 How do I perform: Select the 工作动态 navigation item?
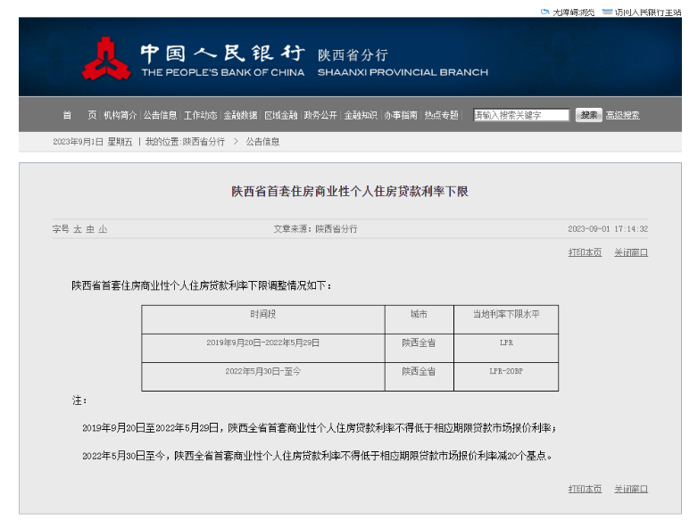click(x=201, y=115)
